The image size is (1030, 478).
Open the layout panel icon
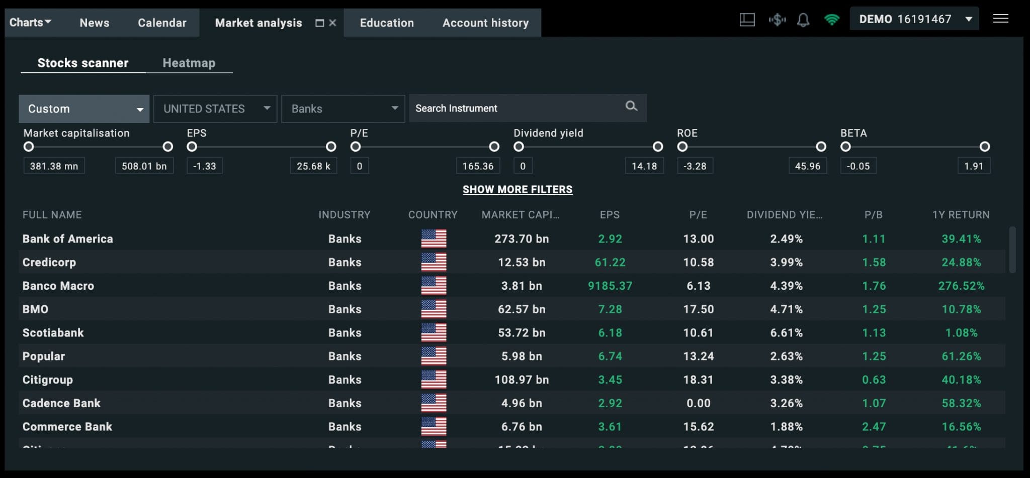pyautogui.click(x=747, y=20)
